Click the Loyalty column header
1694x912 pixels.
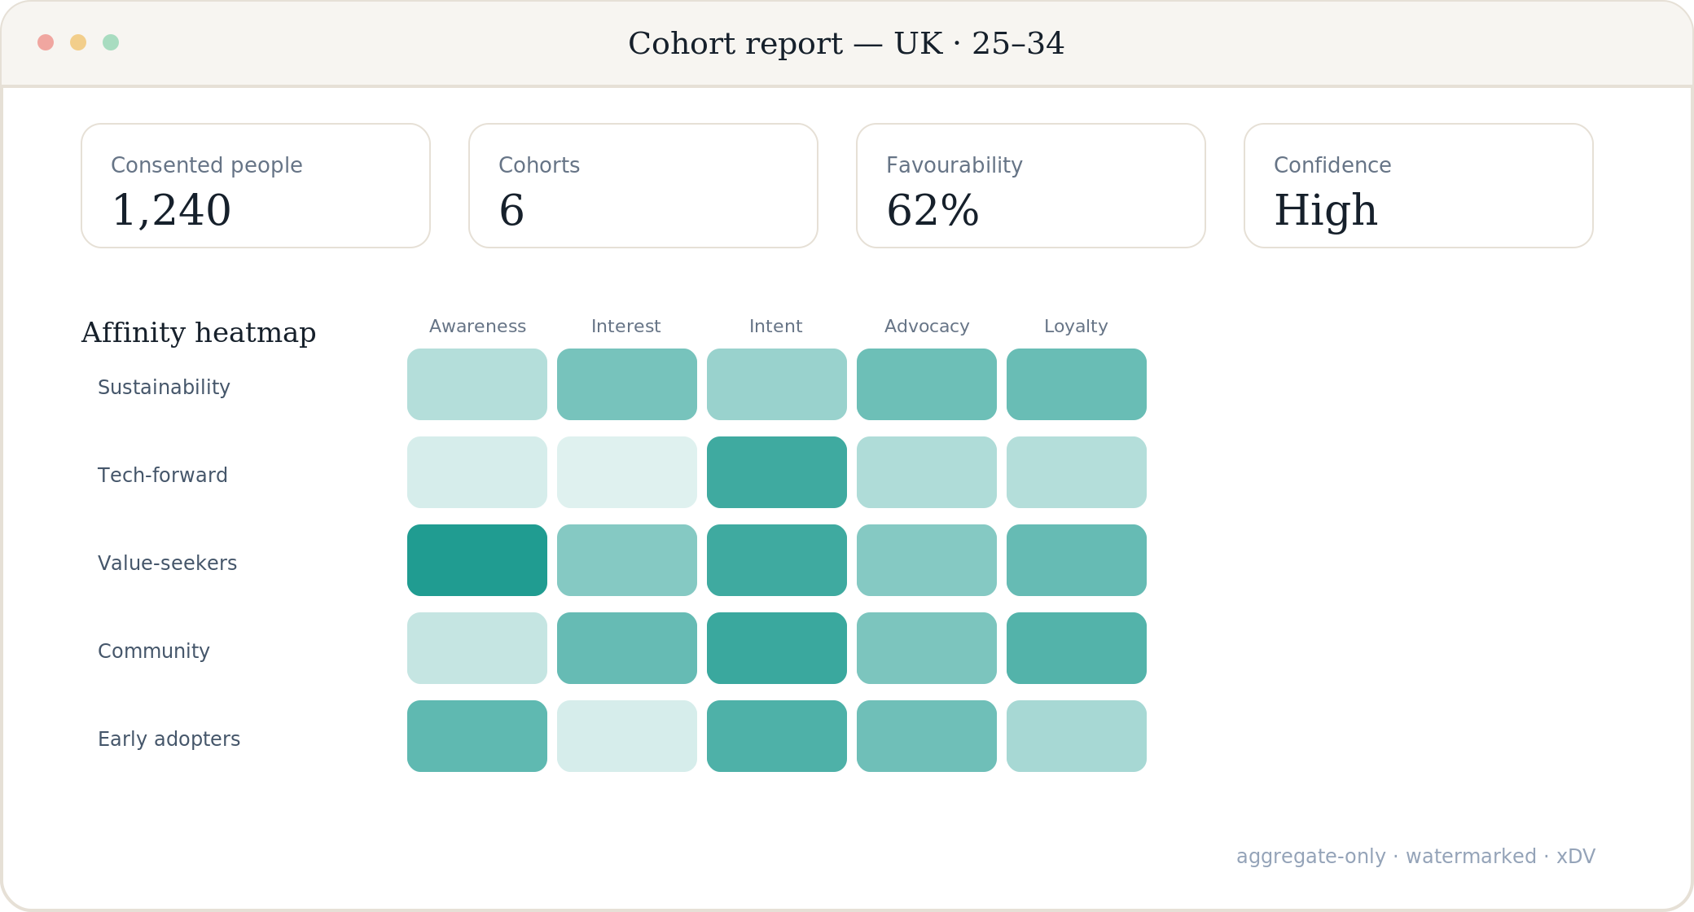point(1076,327)
